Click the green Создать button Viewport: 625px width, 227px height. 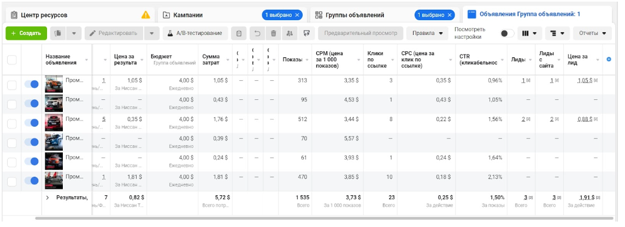click(x=26, y=33)
